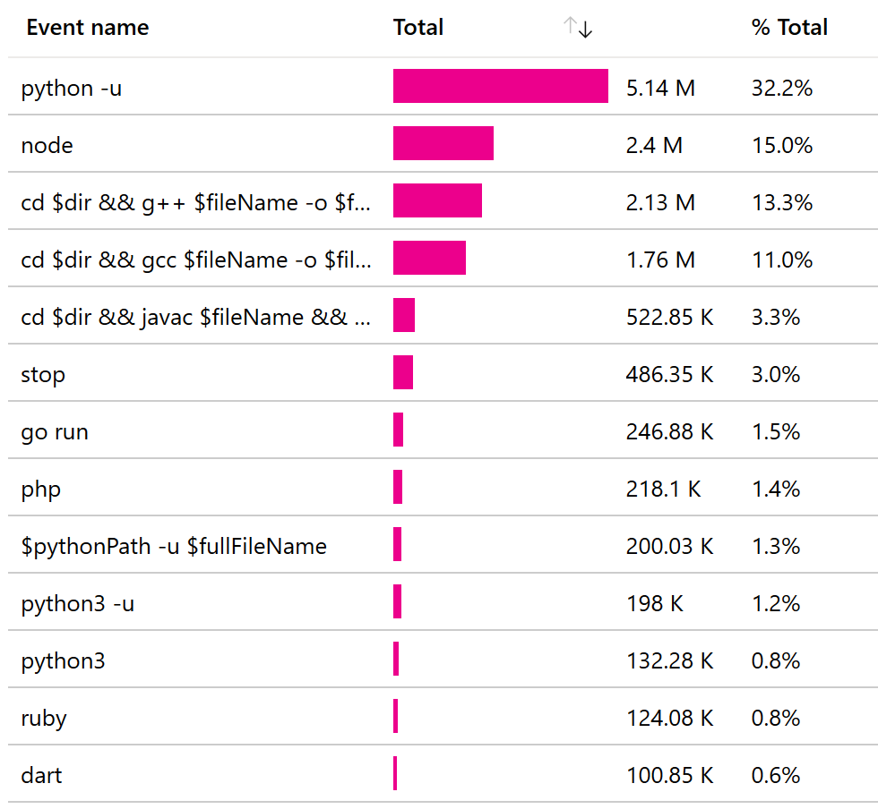Click the gcc command event name

click(x=195, y=260)
